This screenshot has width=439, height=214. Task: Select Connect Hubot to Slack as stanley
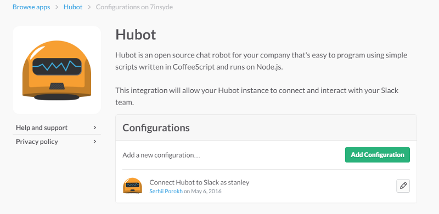tap(199, 182)
